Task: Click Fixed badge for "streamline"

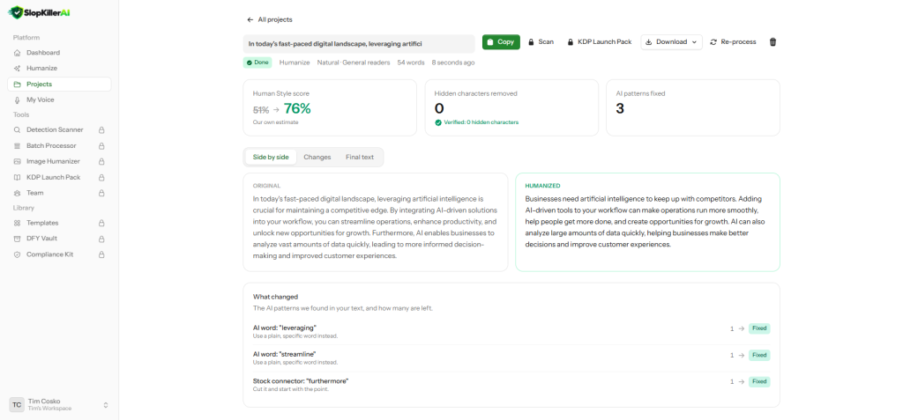Action: point(759,355)
